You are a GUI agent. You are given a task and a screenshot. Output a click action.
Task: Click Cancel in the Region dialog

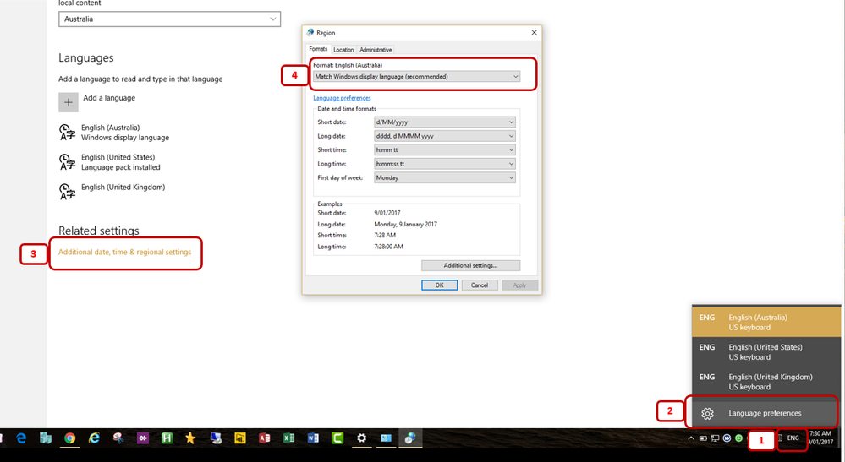[479, 285]
